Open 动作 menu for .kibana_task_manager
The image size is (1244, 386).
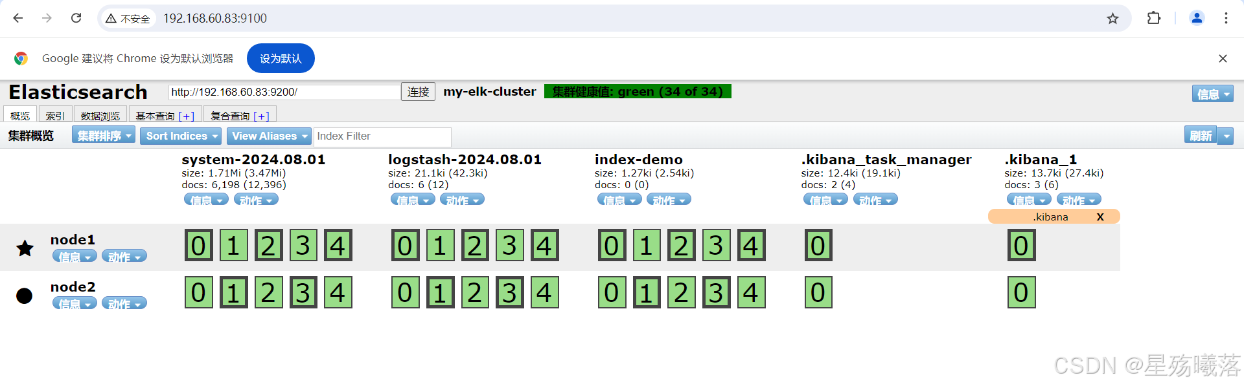875,200
